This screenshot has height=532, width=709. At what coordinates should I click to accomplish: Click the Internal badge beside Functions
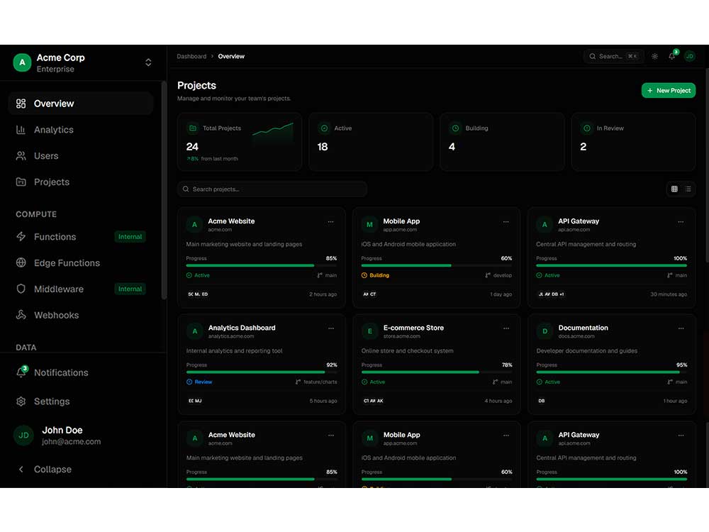tap(130, 237)
